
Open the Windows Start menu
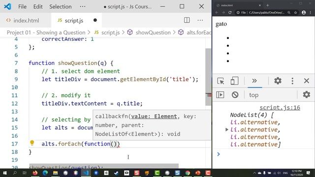4,173
